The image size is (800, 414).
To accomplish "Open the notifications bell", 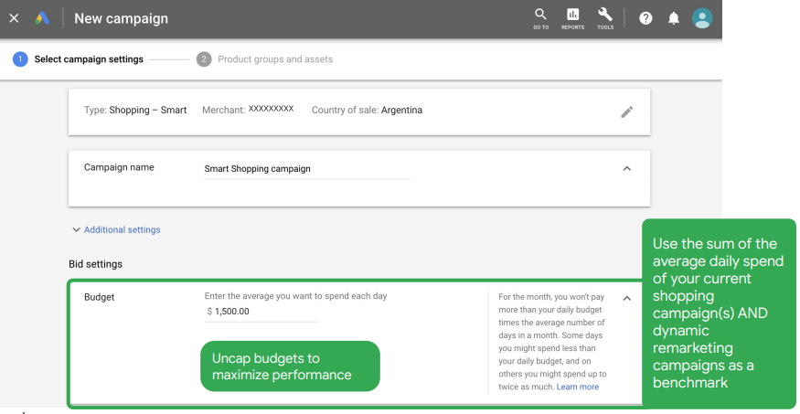I will coord(674,19).
